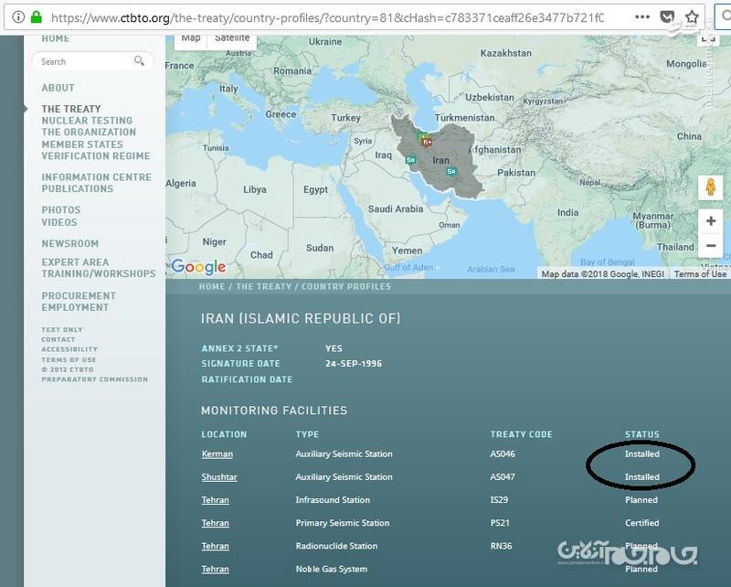Click the Pocket save icon in toolbar
Image resolution: width=731 pixels, height=587 pixels.
[667, 17]
